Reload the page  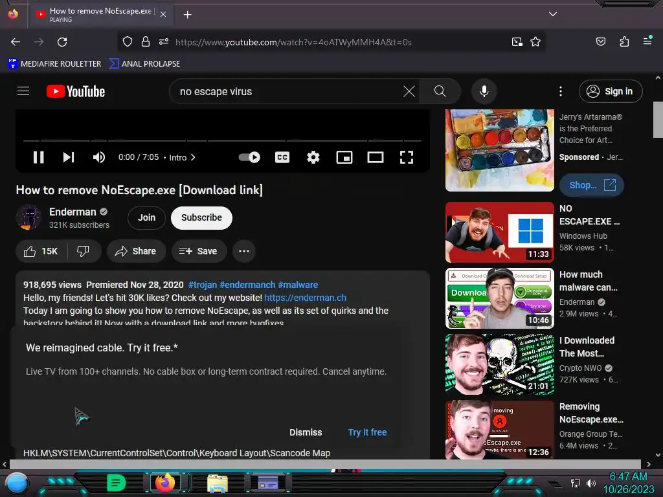pos(62,42)
